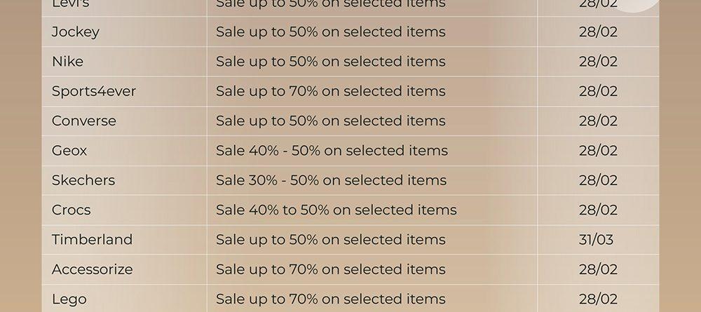
Task: Select Sports4ever's 70% sale description
Action: click(331, 91)
